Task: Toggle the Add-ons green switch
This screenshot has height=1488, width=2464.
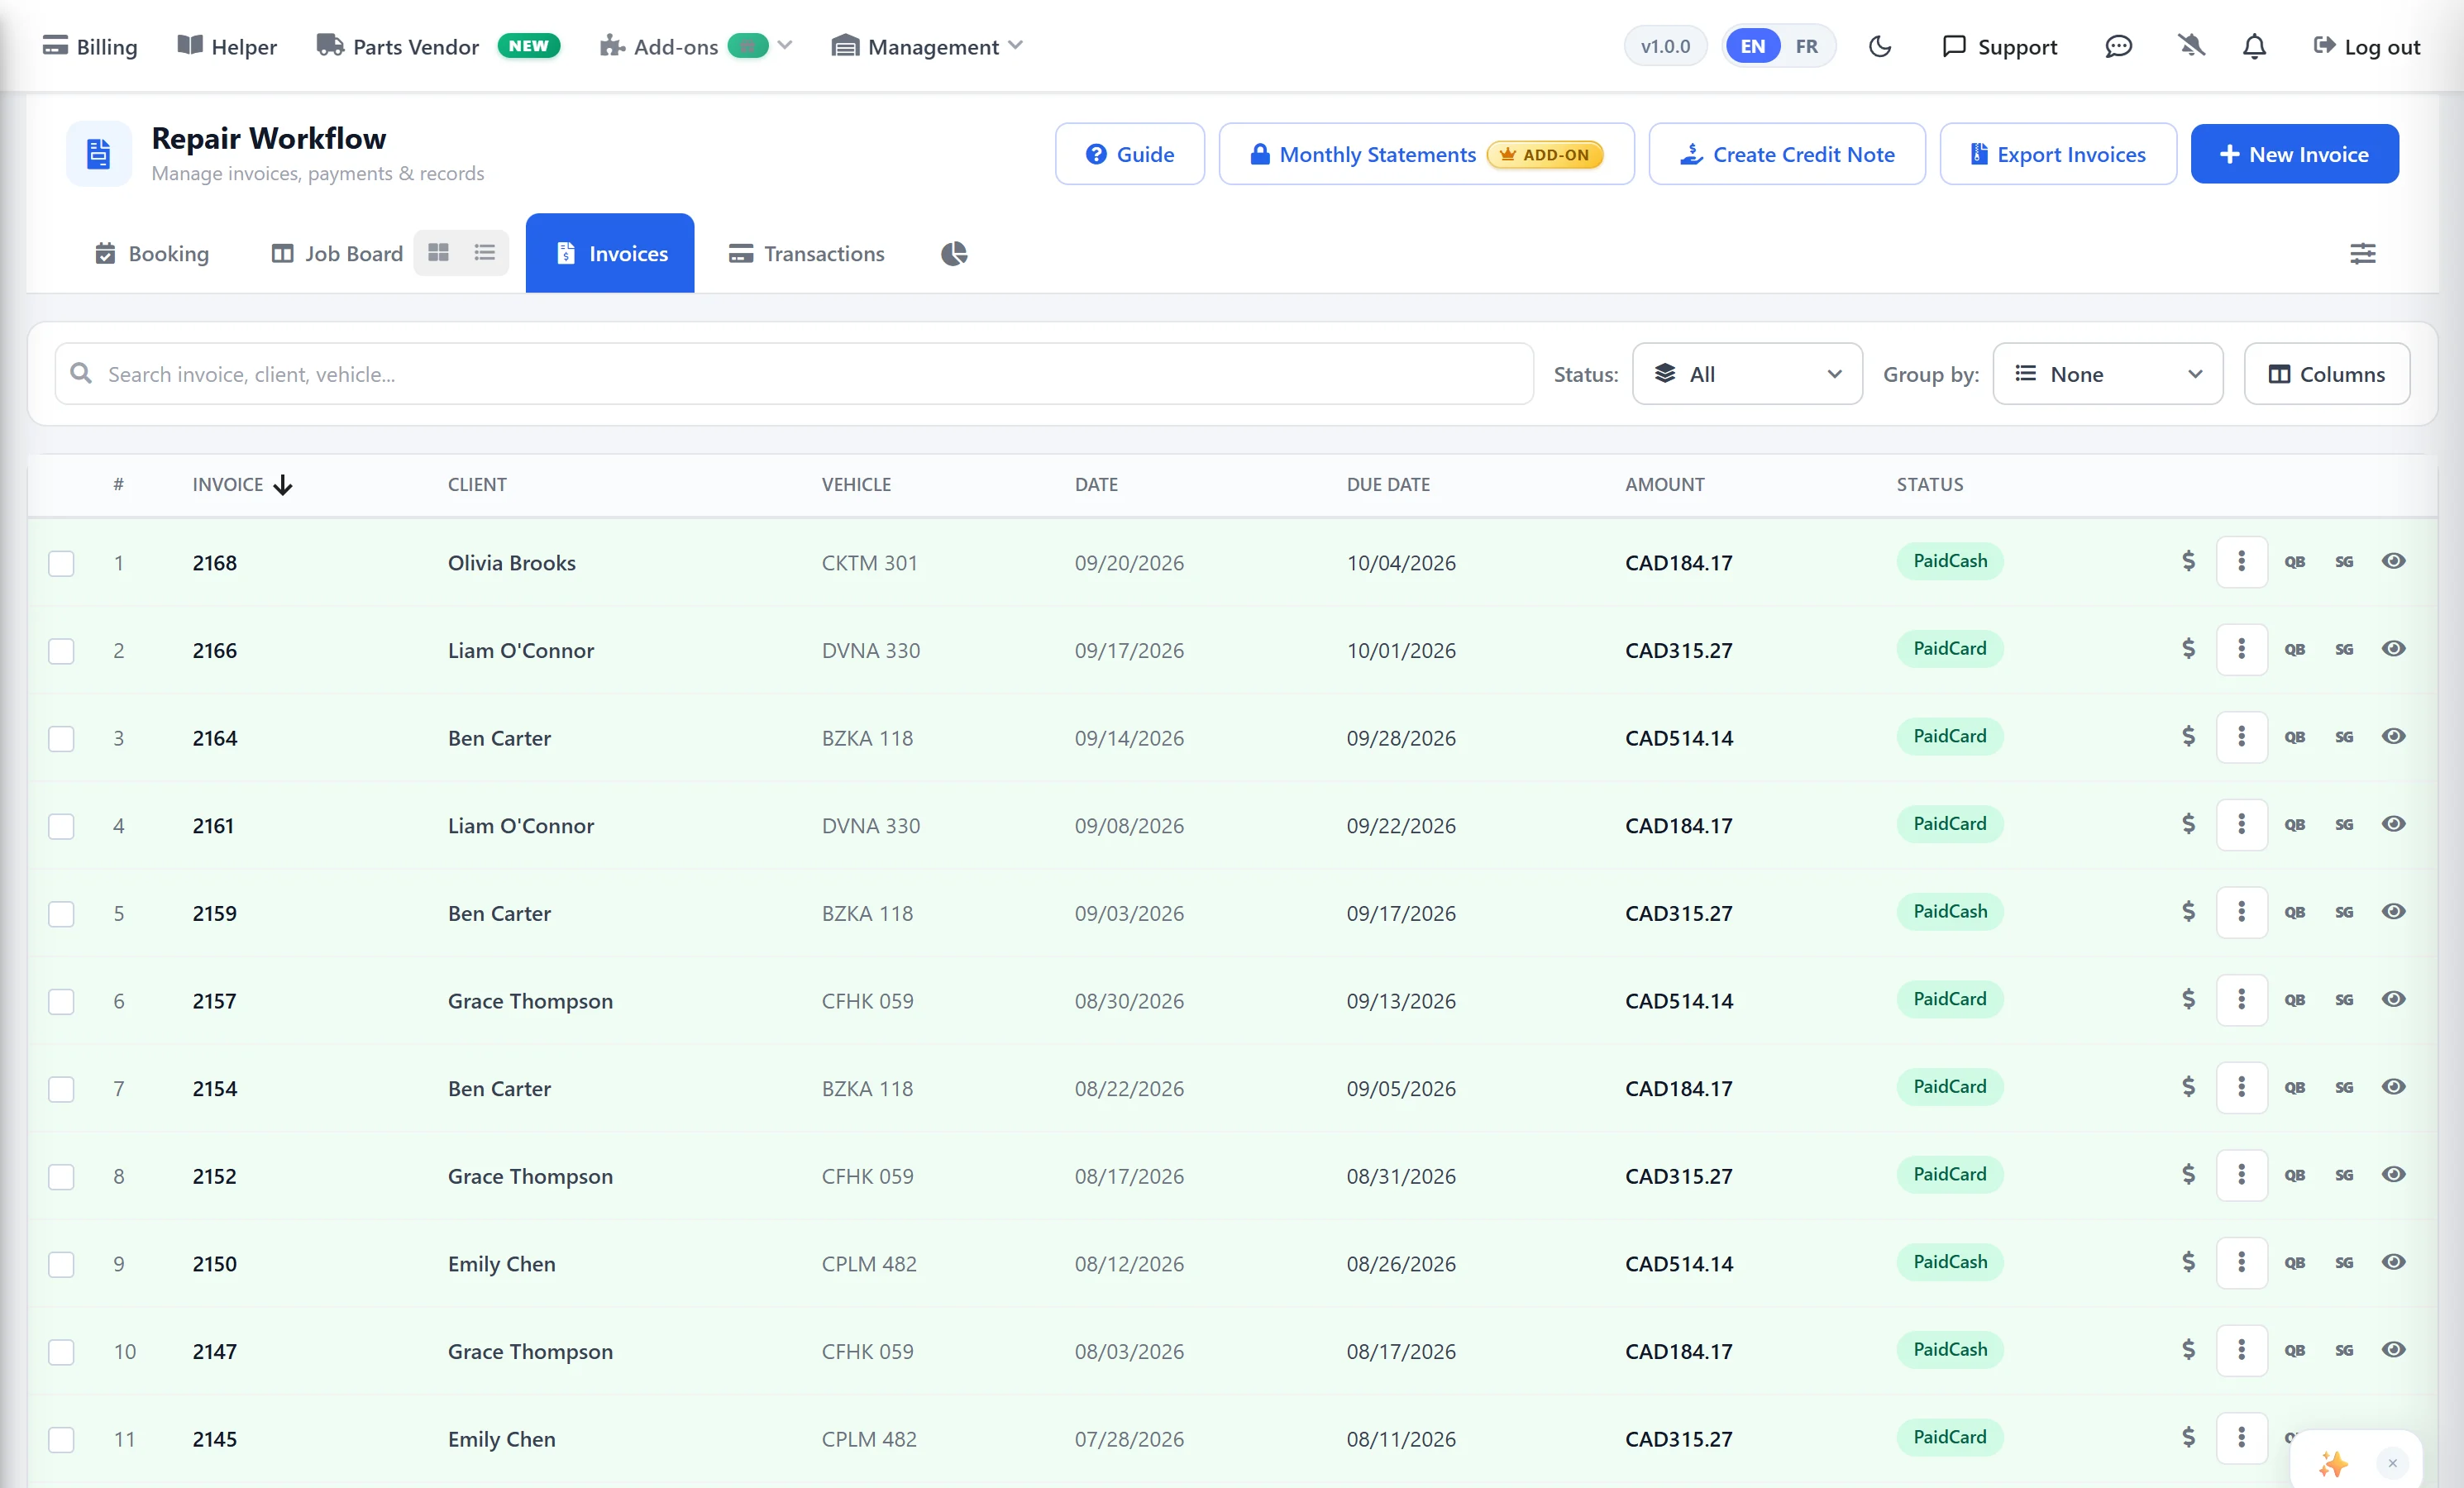Action: click(747, 46)
